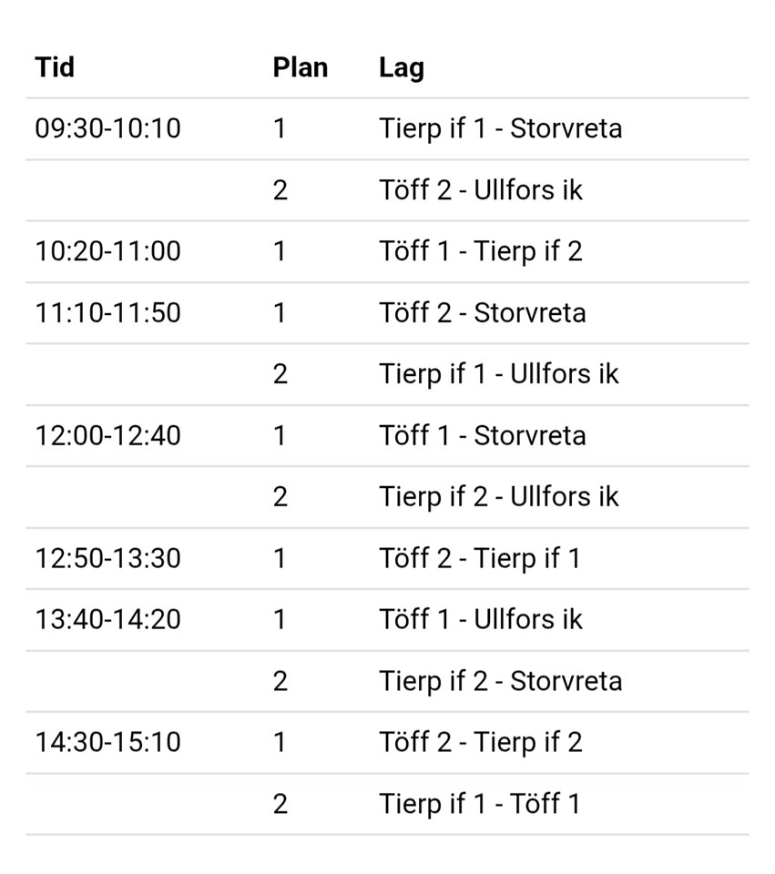This screenshot has height=874, width=775.
Task: Select the Plan column header
Action: click(300, 67)
